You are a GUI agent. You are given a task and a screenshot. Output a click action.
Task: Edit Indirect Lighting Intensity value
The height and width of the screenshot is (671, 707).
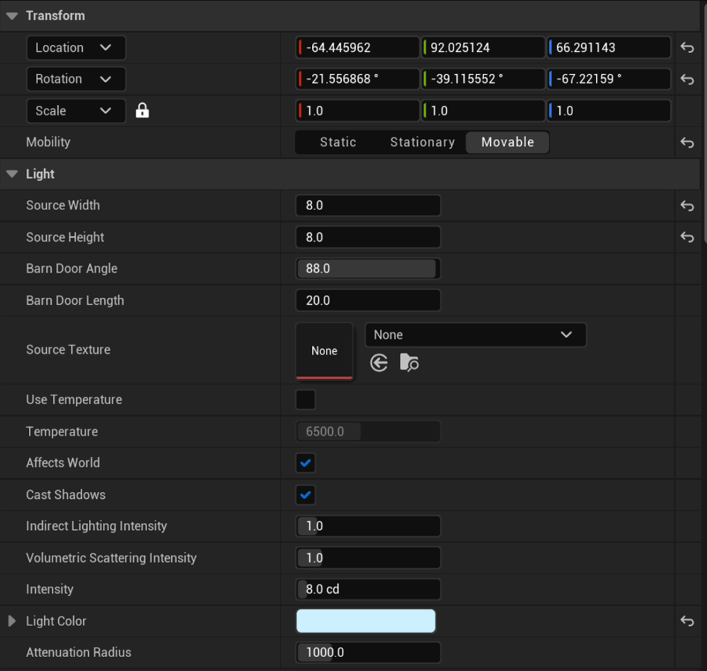pos(368,526)
